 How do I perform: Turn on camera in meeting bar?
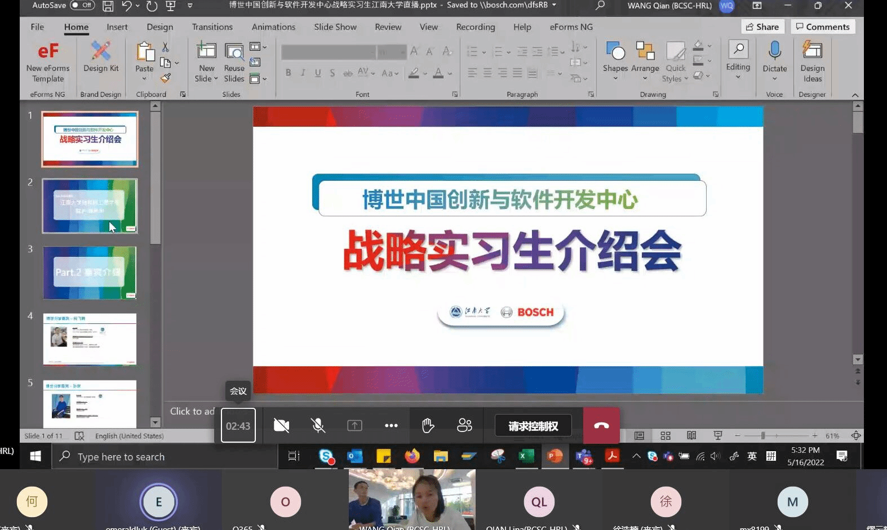281,426
